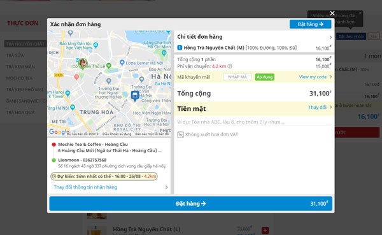
Task: Expand Chi tiết đơn hàng chevron
Action: pos(330,38)
